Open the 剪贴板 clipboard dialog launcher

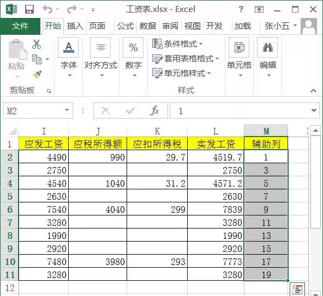pyautogui.click(x=49, y=91)
